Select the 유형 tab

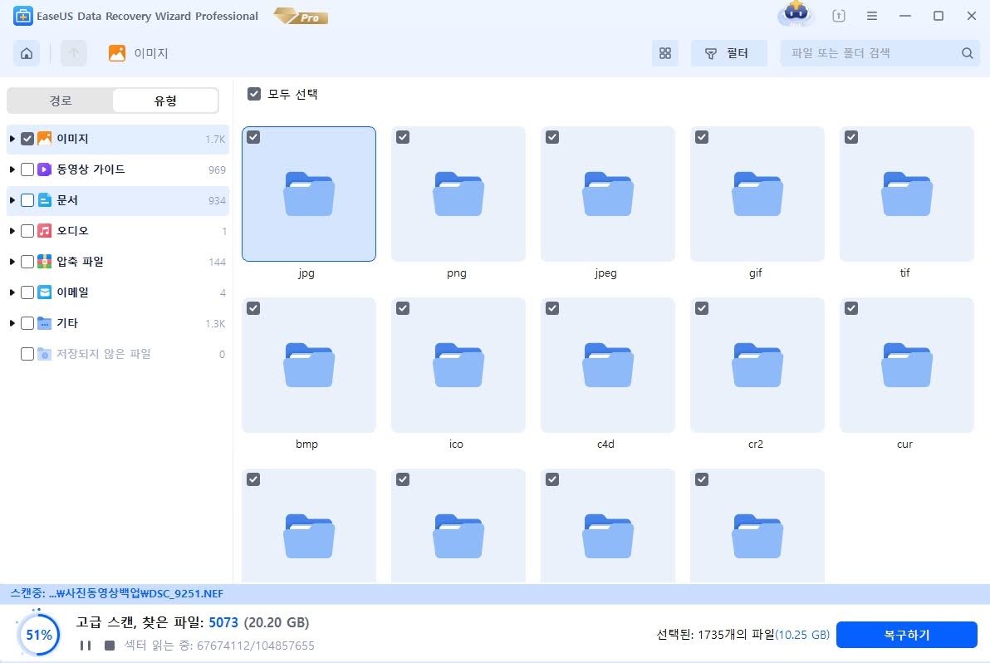(x=165, y=101)
